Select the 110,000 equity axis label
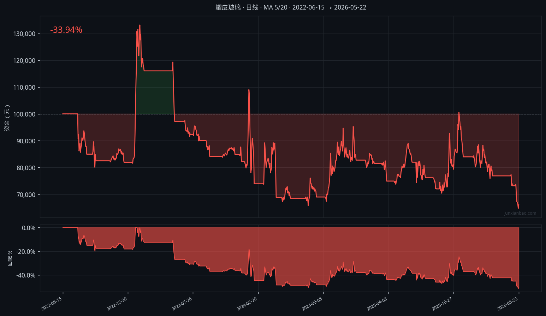The width and height of the screenshot is (546, 316). coord(24,88)
